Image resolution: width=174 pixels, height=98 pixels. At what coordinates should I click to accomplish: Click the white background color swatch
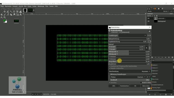click(x=6, y=22)
